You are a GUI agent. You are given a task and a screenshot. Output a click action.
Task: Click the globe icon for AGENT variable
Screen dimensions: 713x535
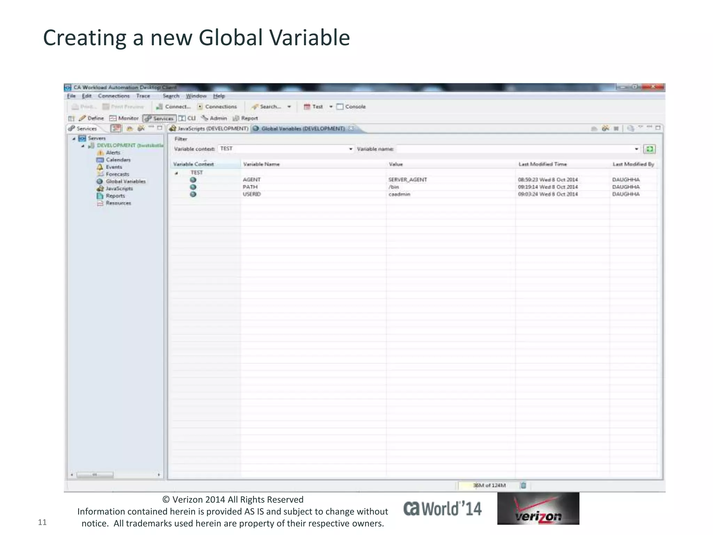point(193,180)
